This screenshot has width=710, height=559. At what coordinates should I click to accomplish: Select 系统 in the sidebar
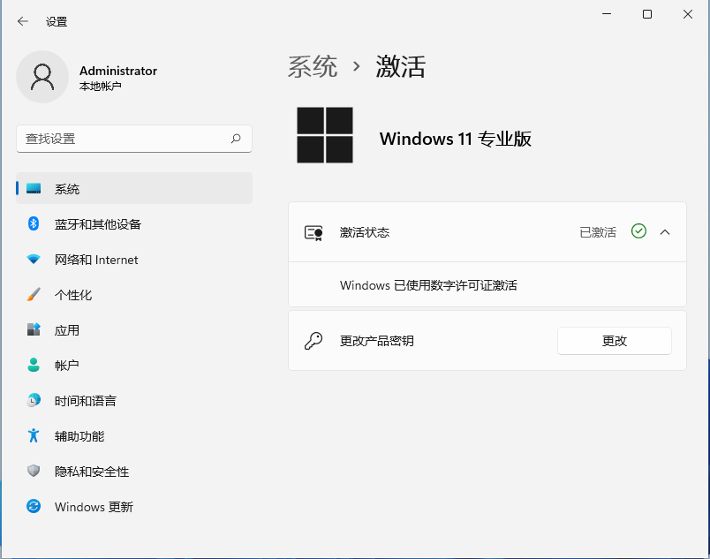tap(134, 188)
